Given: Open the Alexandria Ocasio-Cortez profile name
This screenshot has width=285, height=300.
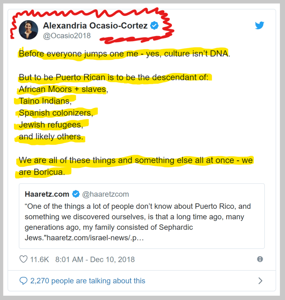Looking at the screenshot, I should coord(95,26).
